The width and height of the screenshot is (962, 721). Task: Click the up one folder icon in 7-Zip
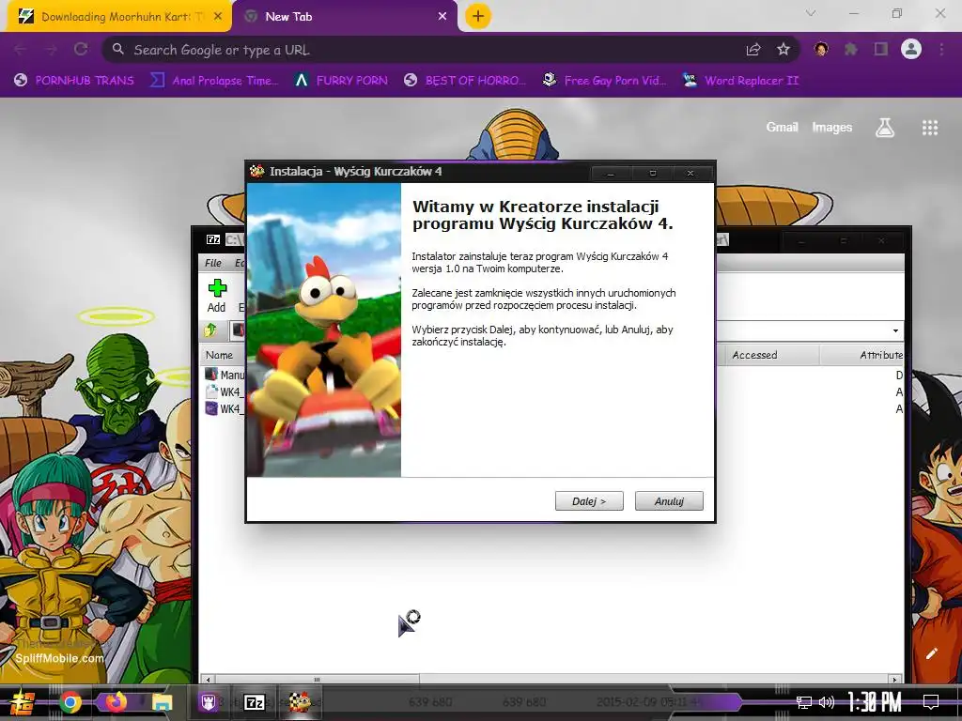coord(211,330)
